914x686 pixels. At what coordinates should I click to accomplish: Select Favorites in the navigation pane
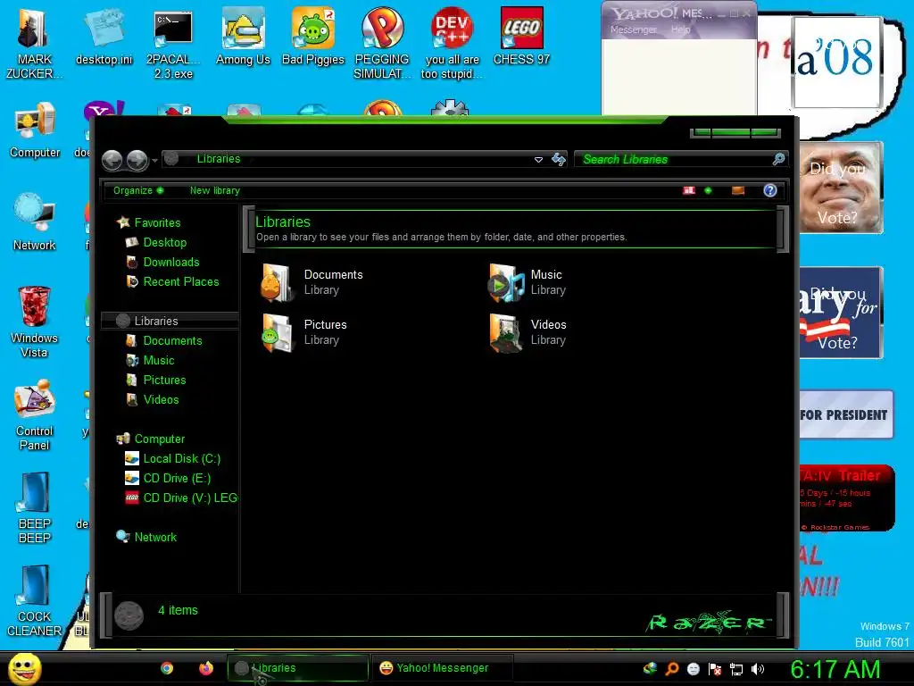coord(149,222)
